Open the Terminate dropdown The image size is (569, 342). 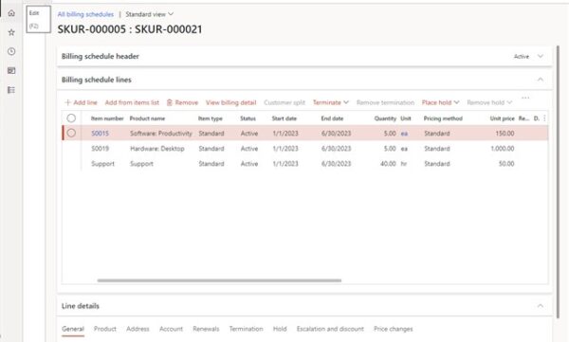[331, 102]
